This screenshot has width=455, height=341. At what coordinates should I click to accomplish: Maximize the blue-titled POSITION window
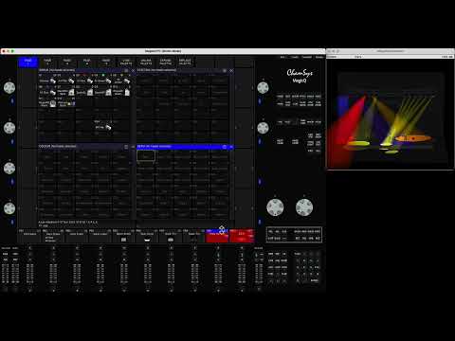tap(225, 147)
